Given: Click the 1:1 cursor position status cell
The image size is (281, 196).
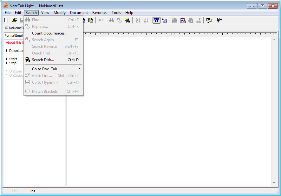Looking at the screenshot, I should tap(14, 191).
